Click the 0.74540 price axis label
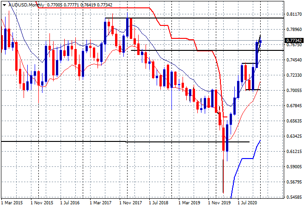The height and width of the screenshot is (208, 305). point(294,60)
